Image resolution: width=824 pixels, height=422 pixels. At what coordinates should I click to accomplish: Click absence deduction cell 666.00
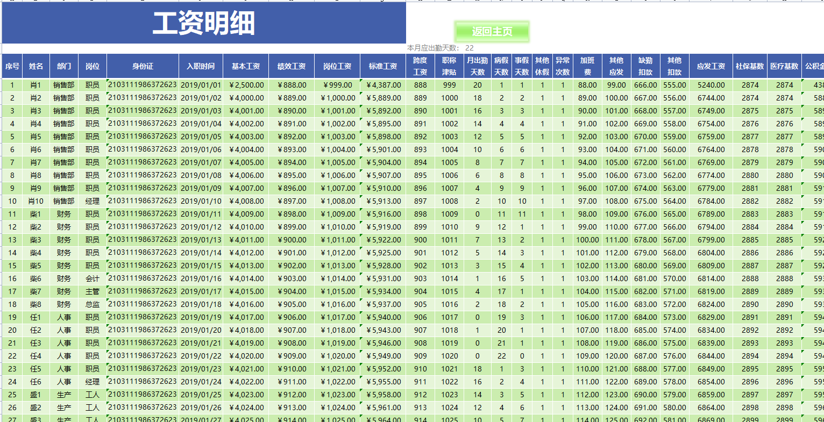[x=645, y=85]
